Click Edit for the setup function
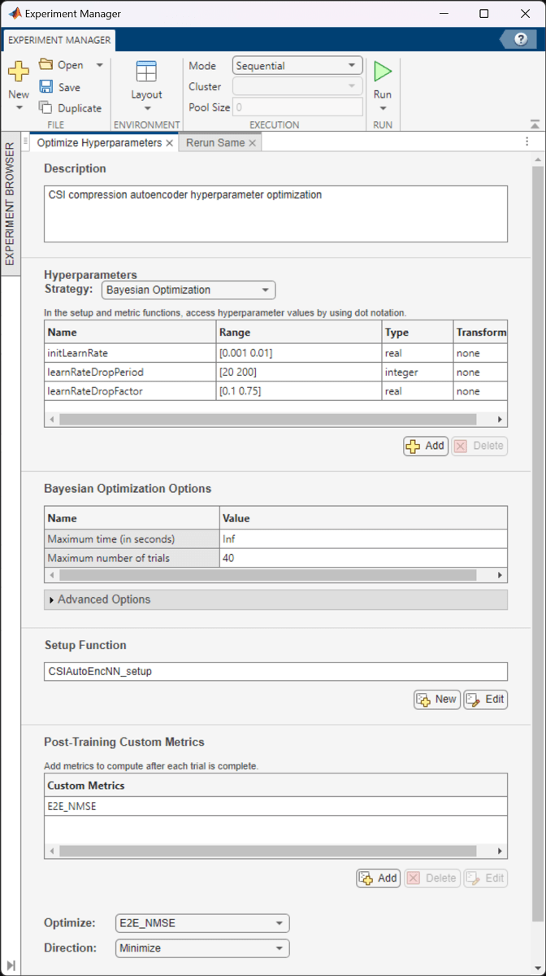Image resolution: width=546 pixels, height=976 pixels. click(x=486, y=699)
